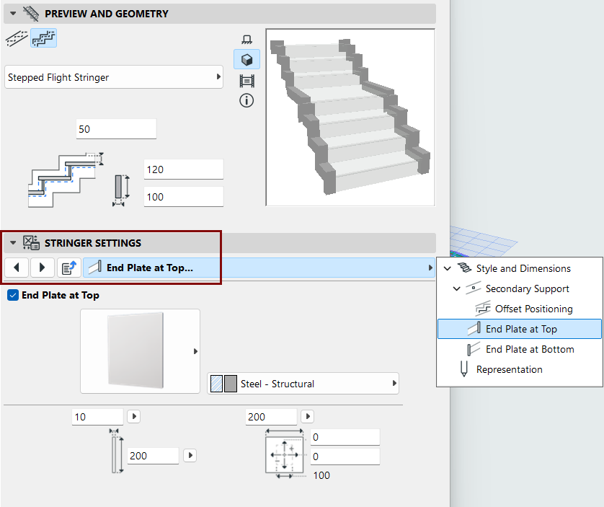This screenshot has height=507, width=604.
Task: Edit the lower 0 offset field
Action: (345, 456)
